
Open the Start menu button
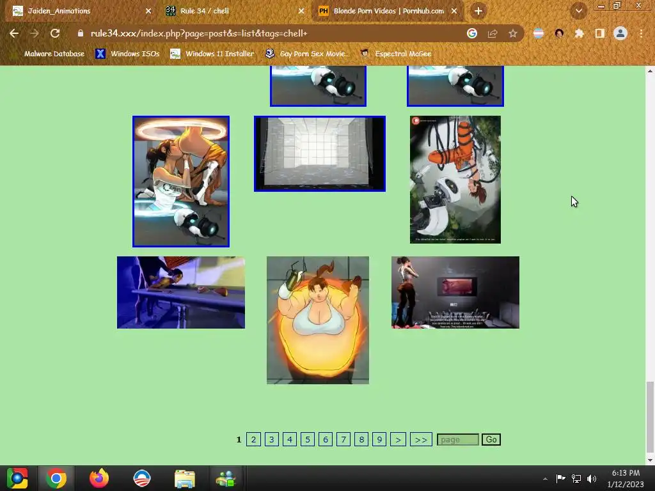(17, 478)
